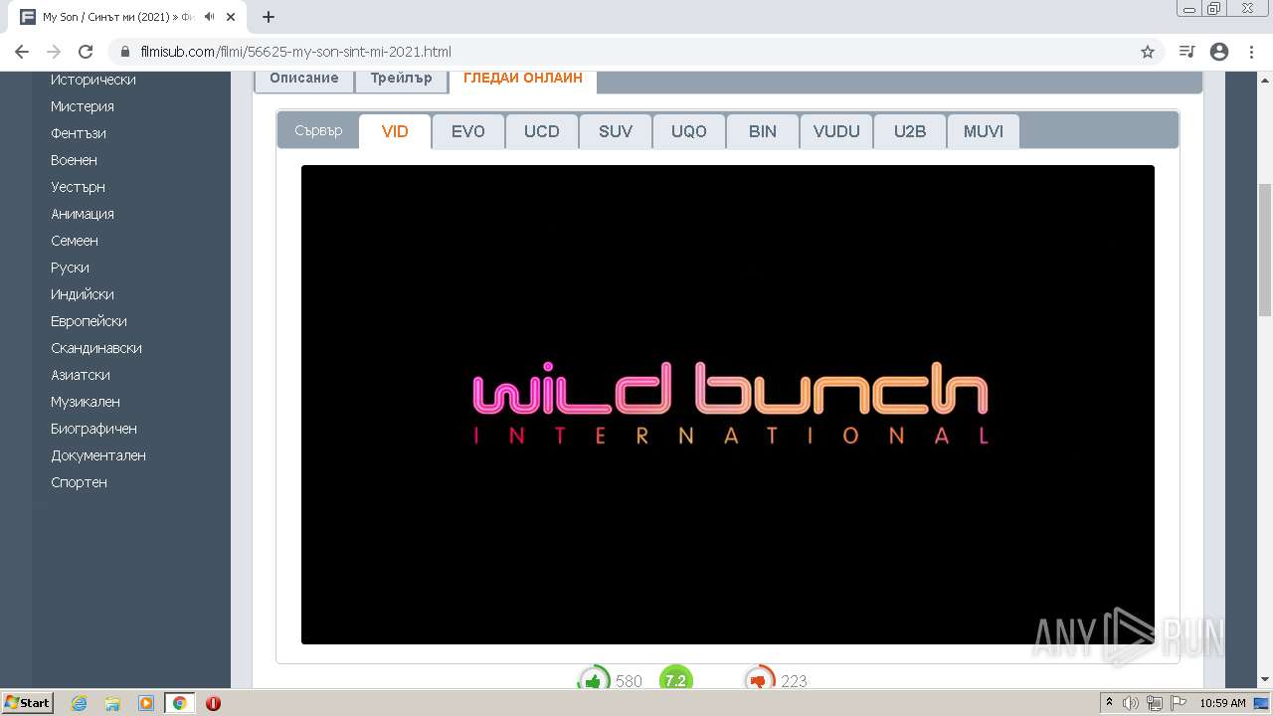Select the VID server tab
The width and height of the screenshot is (1273, 716).
(395, 131)
